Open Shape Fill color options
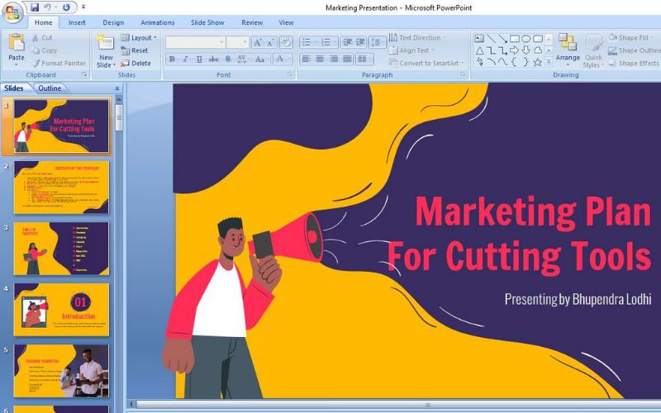This screenshot has height=413, width=661. (631, 37)
